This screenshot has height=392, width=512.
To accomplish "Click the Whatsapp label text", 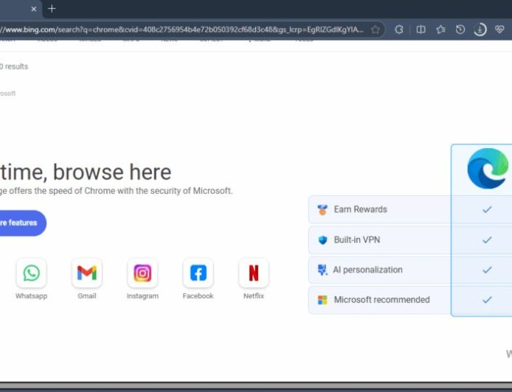I will [31, 296].
